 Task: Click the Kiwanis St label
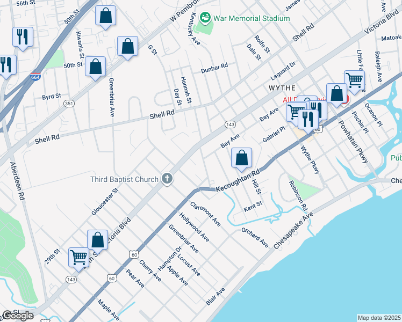[80, 45]
